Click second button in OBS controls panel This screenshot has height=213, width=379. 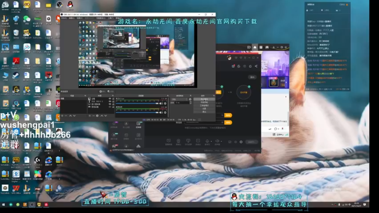[x=204, y=102]
